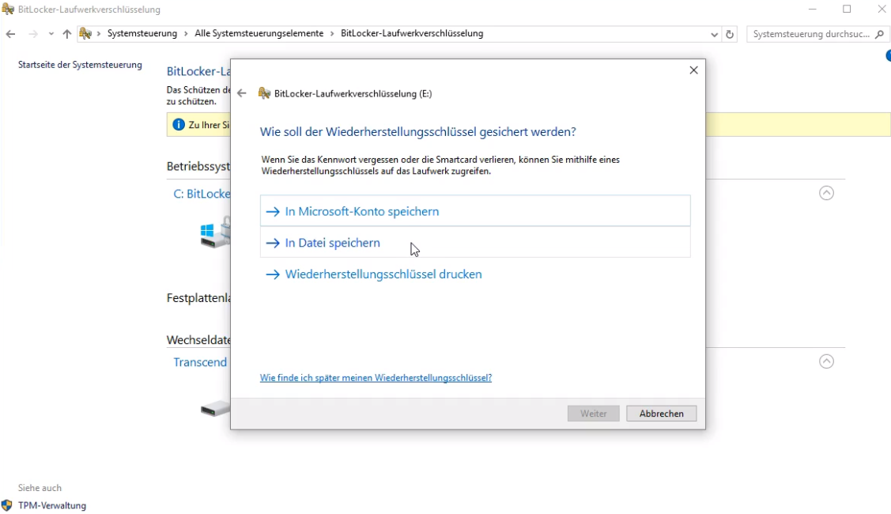
Task: Open TPM-Verwaltung link
Action: [x=52, y=505]
